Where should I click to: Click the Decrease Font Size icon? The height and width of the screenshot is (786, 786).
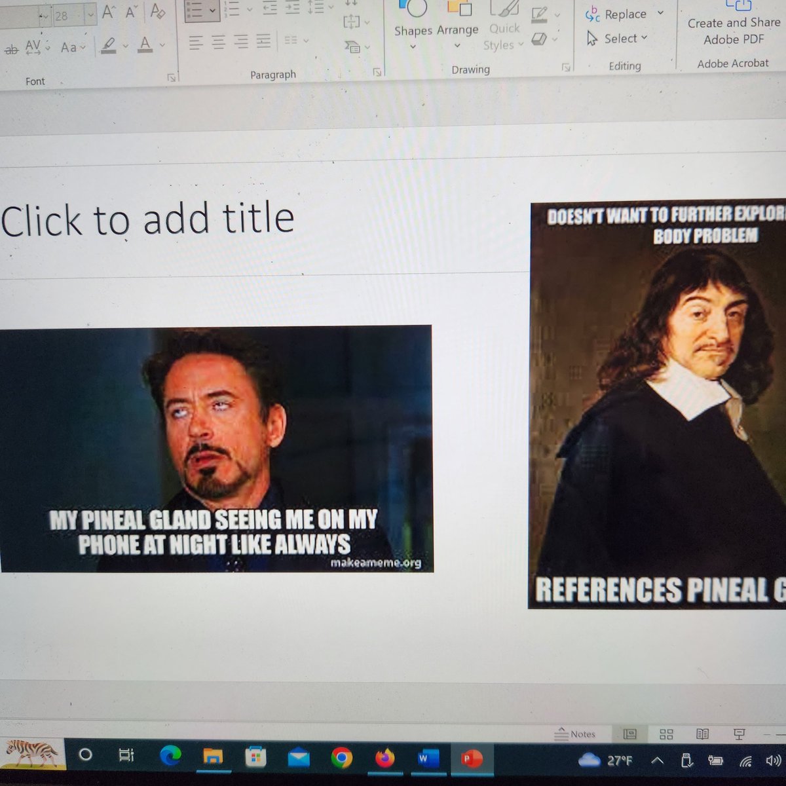[132, 12]
